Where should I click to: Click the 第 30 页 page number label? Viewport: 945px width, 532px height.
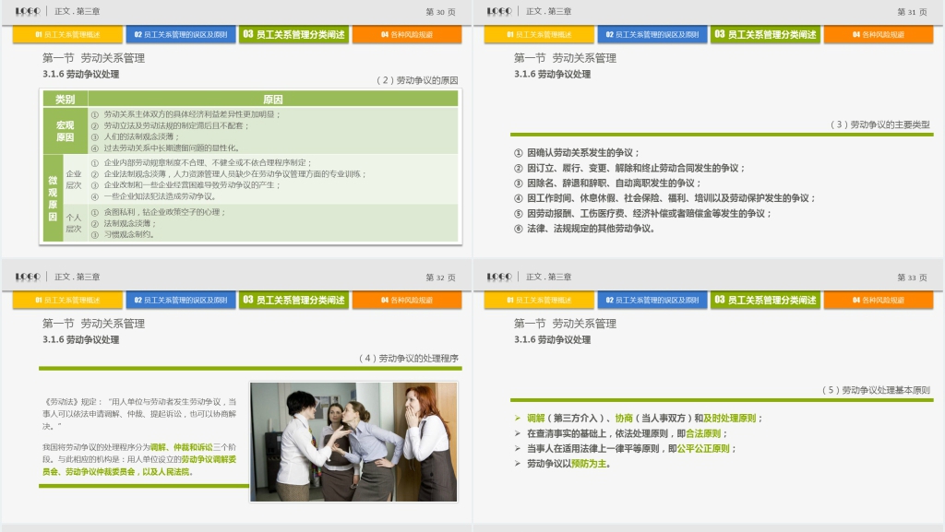click(440, 12)
